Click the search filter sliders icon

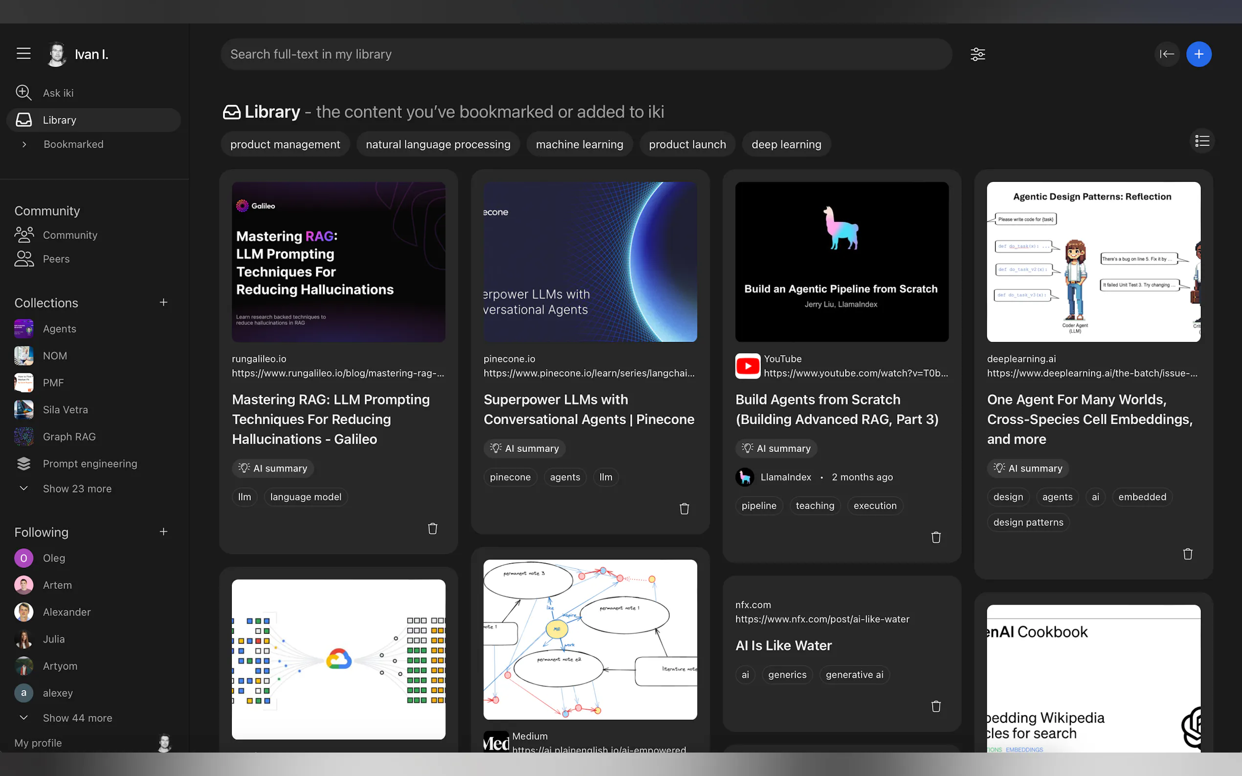pos(977,54)
